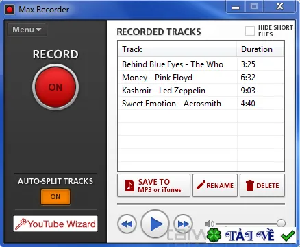Click the Rename button
This screenshot has width=300, height=247.
click(x=215, y=185)
